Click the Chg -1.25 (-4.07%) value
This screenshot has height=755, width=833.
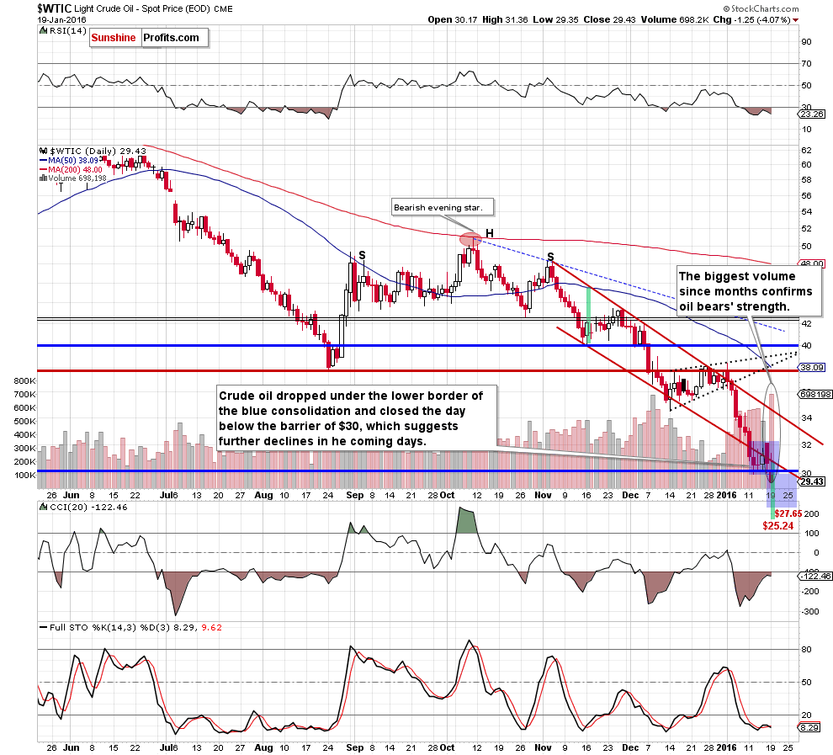[751, 19]
